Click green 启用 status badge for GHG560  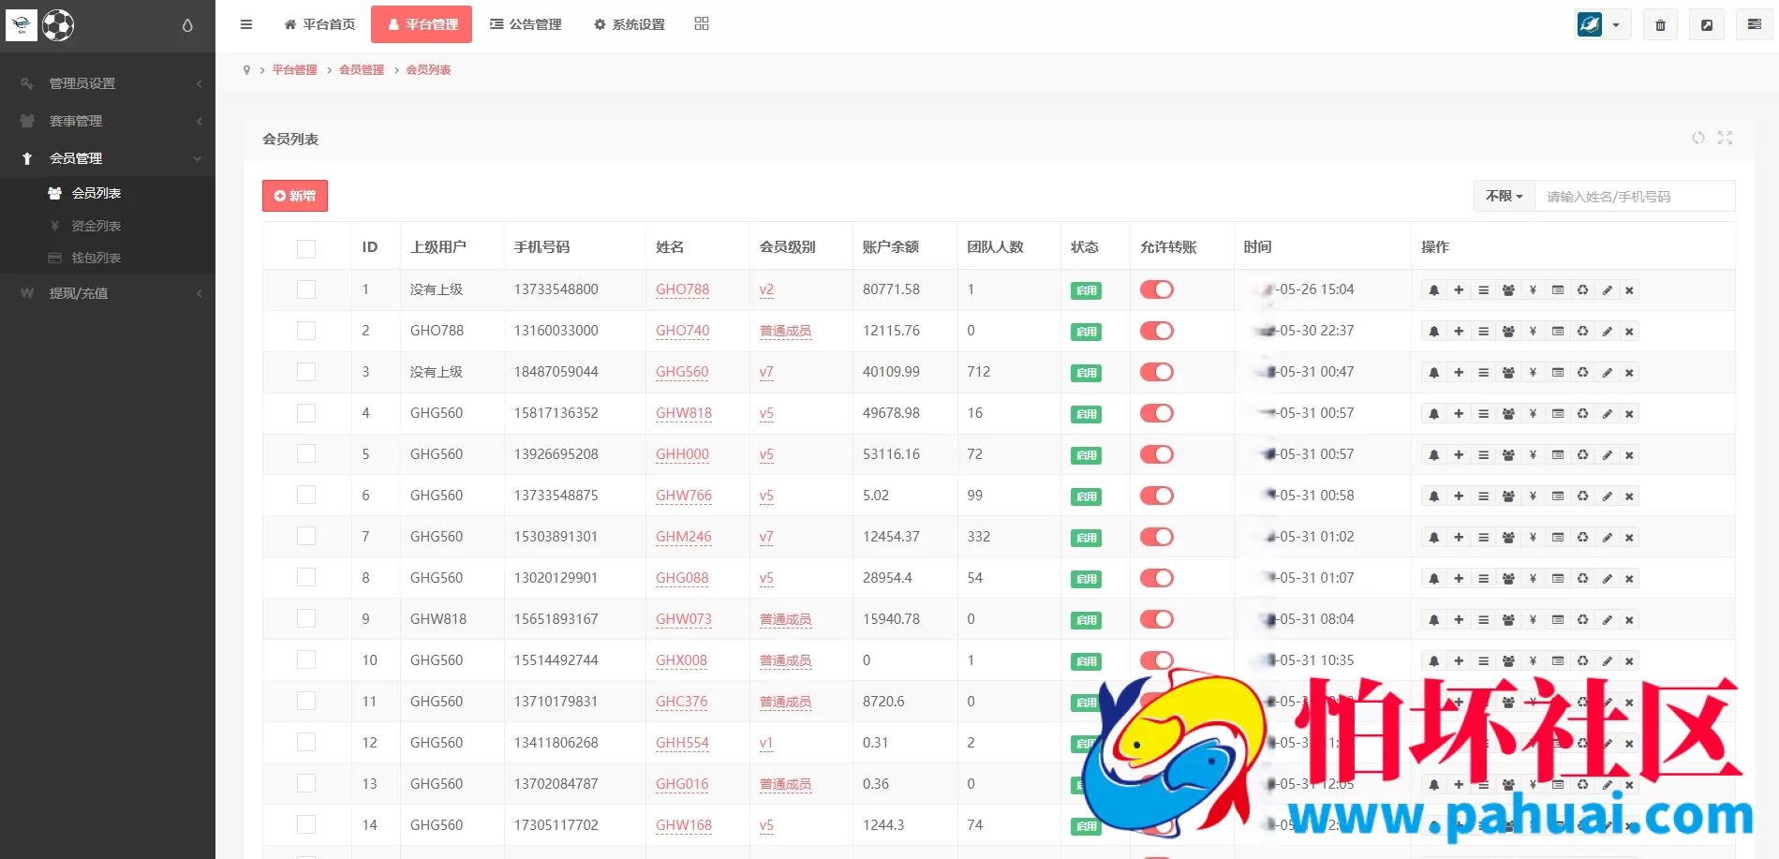click(1086, 373)
